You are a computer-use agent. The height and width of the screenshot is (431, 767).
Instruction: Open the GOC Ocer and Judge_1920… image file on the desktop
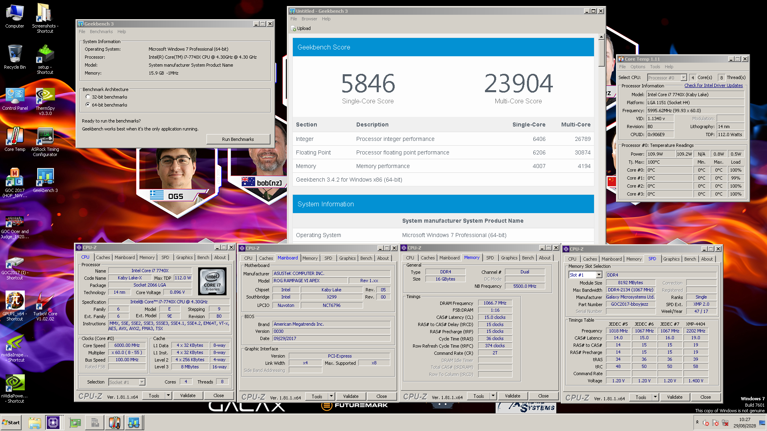click(15, 227)
